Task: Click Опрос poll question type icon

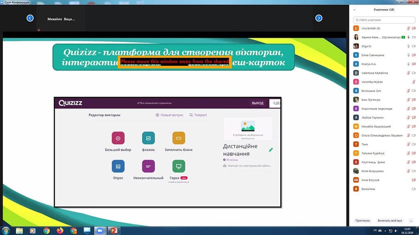Action: pyautogui.click(x=118, y=166)
